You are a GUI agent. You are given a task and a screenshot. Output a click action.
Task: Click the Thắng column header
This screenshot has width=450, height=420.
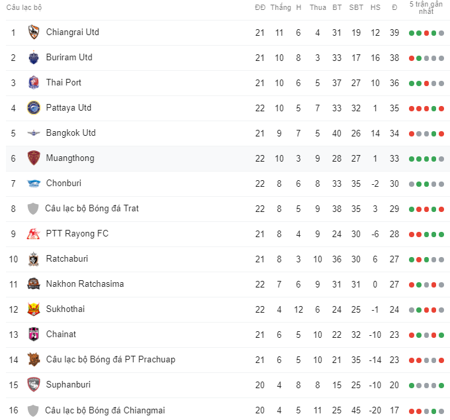[281, 7]
